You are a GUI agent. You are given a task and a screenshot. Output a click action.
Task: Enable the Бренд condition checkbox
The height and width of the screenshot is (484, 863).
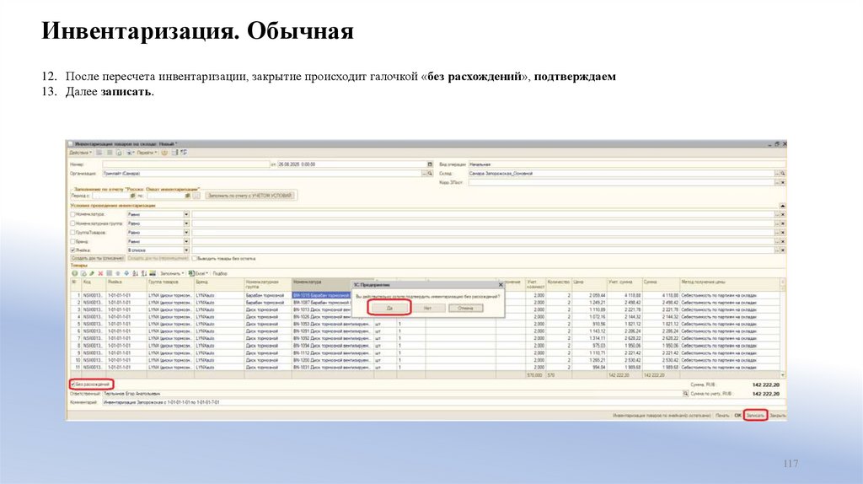click(x=72, y=241)
